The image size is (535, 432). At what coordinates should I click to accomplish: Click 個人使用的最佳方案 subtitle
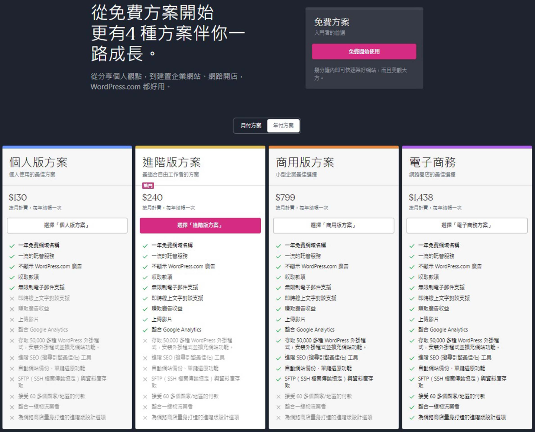tap(32, 175)
